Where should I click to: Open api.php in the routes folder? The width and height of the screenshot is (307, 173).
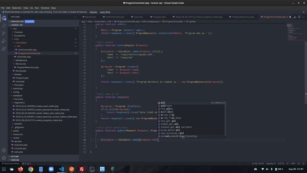pyautogui.click(x=44, y=141)
